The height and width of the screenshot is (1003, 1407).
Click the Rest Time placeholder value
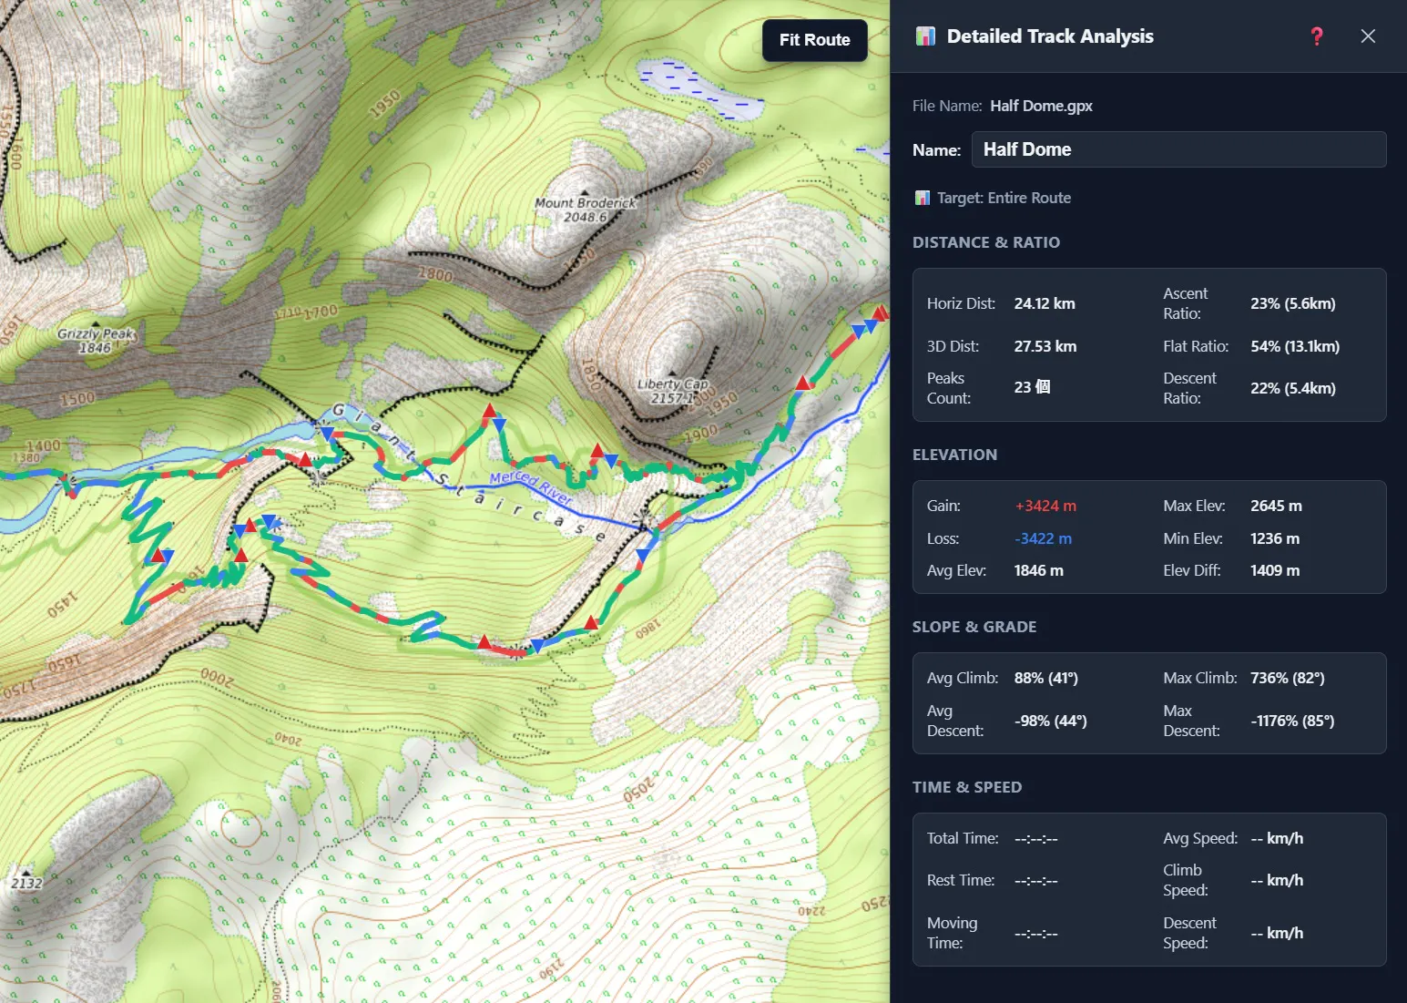tap(1036, 880)
